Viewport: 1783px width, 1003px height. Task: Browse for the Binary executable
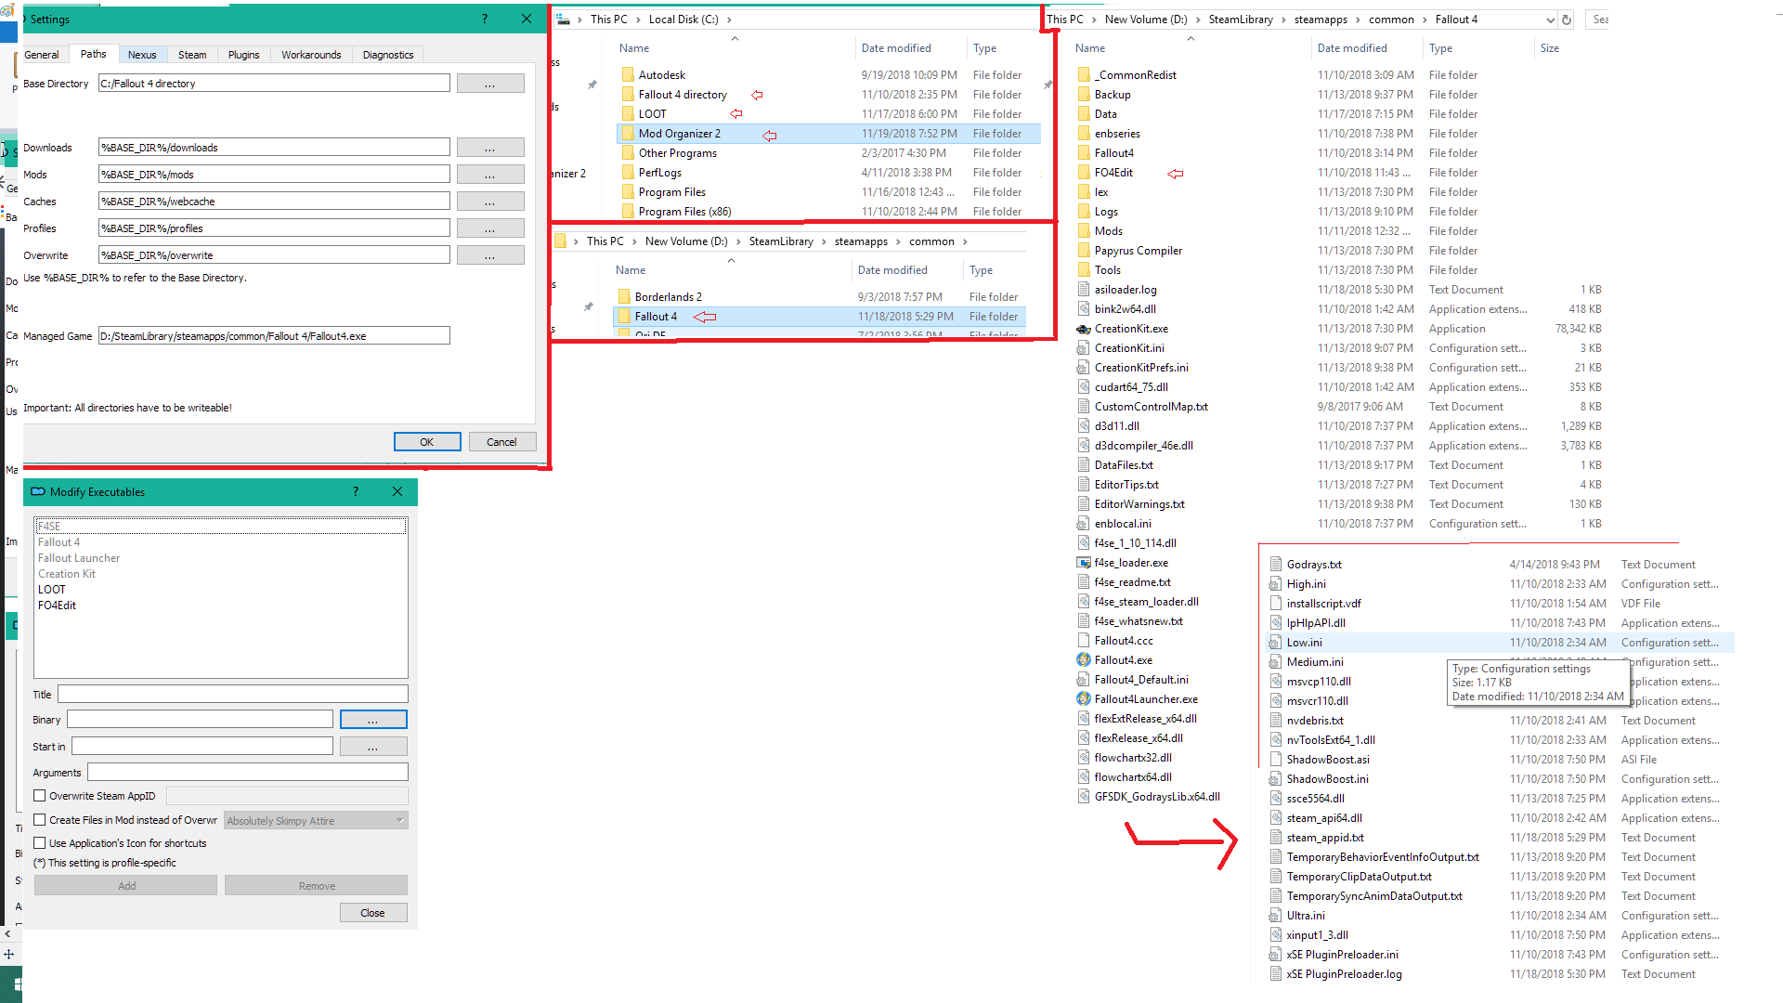(373, 720)
